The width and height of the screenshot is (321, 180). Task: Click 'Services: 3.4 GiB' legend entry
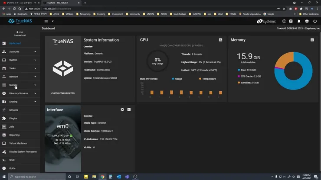tap(248, 83)
